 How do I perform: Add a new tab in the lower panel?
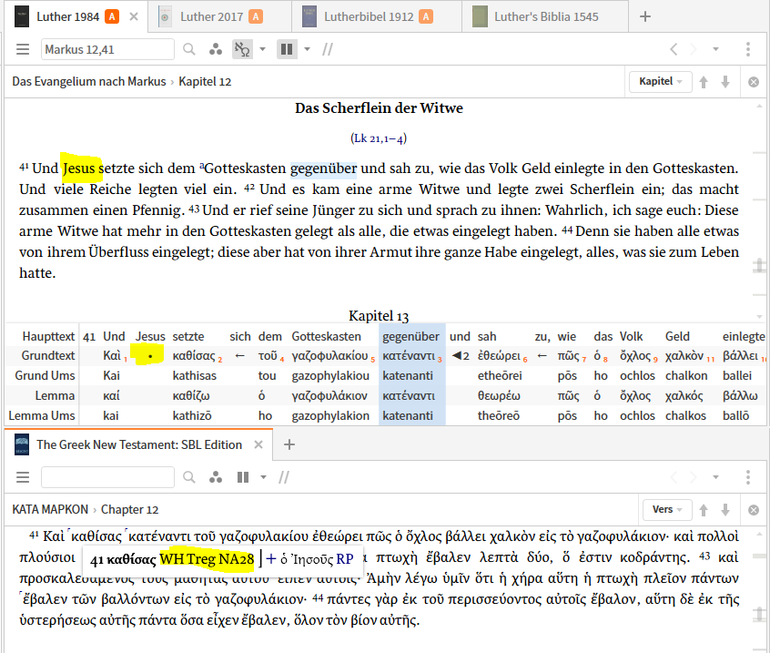[x=289, y=444]
